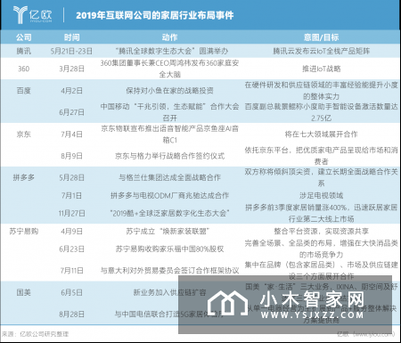Click the 亿欧 logo in the header

pos(32,15)
